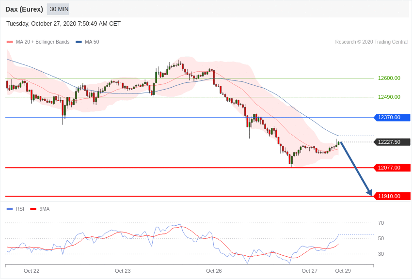Image resolution: width=412 pixels, height=279 pixels.
Task: Click the 9MA red legend swatch
Action: [33, 209]
